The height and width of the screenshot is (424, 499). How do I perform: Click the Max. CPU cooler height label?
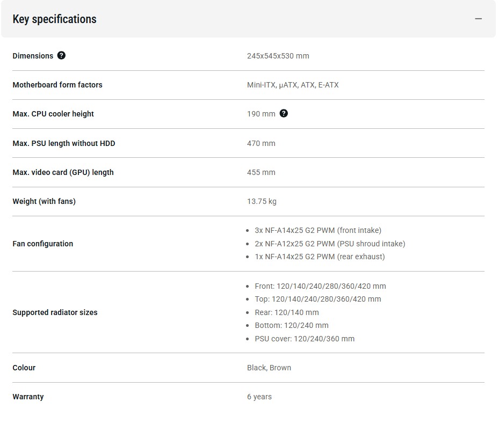[x=53, y=114]
